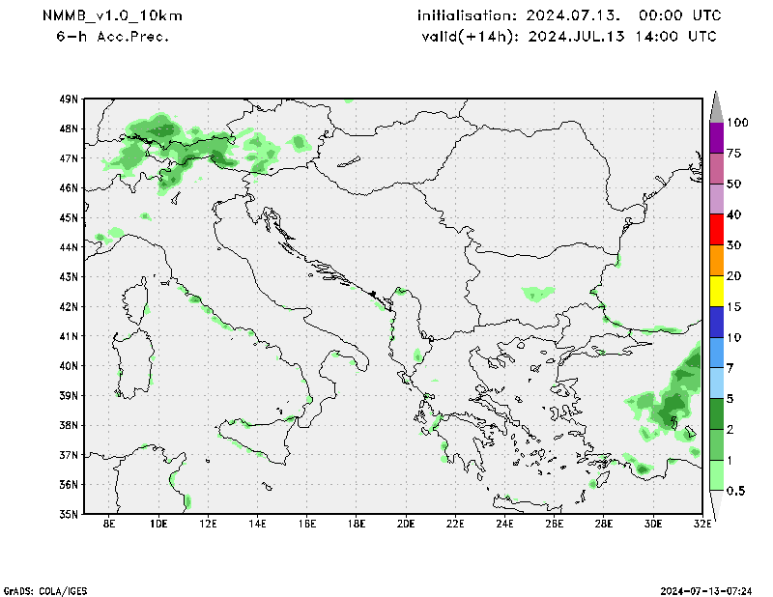
Task: Click the NMMB_v1.0_10km model title
Action: pos(112,15)
